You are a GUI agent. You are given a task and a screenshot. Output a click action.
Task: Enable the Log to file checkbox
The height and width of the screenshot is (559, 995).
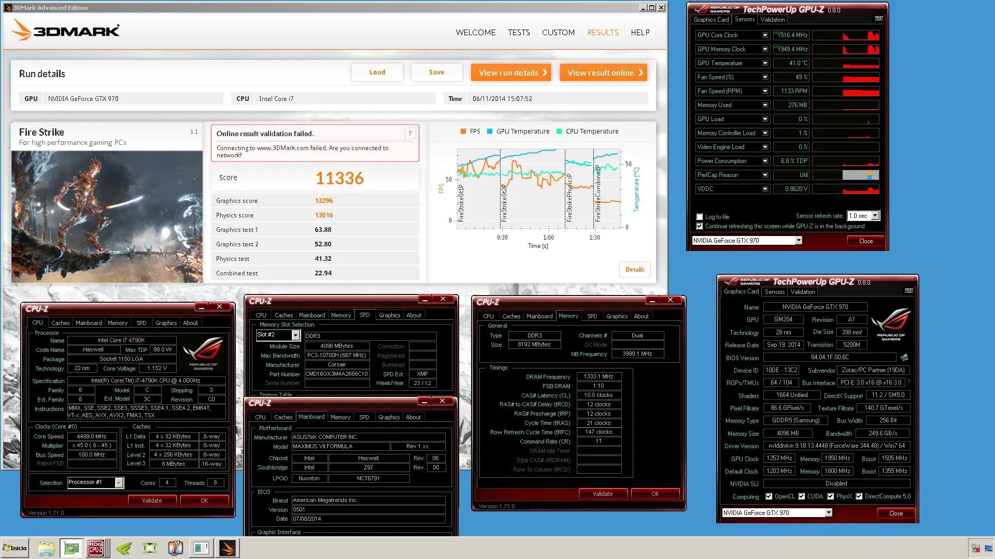(x=700, y=217)
